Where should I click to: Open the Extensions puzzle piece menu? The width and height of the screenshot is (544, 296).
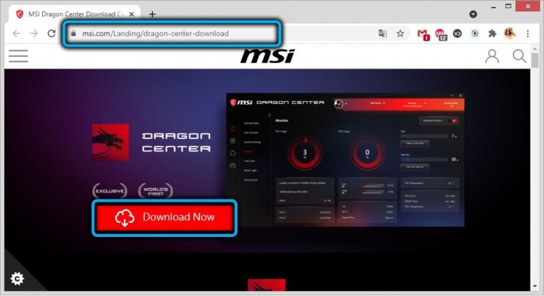492,33
